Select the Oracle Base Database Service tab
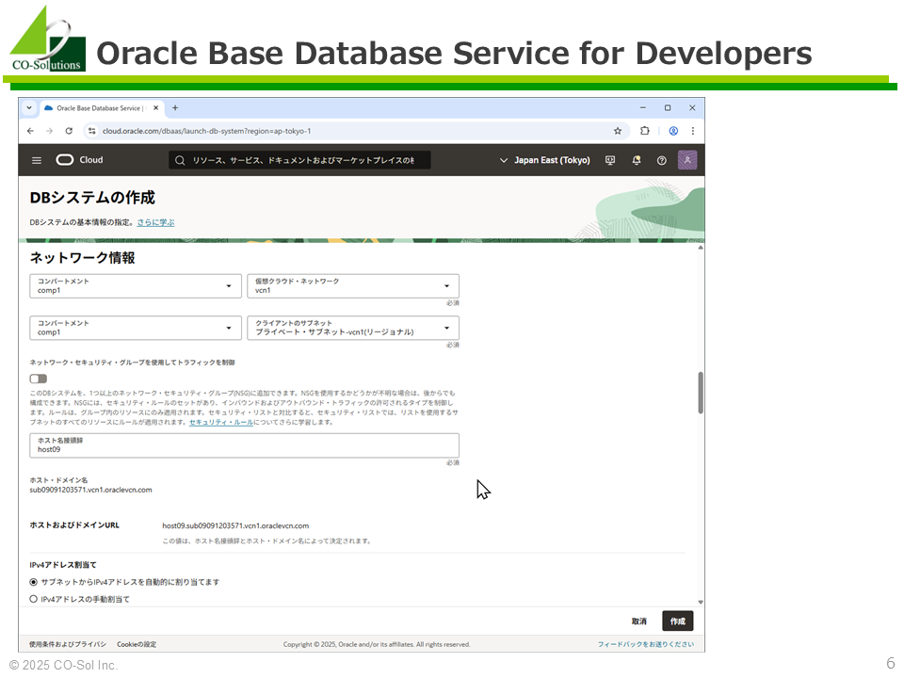Image resolution: width=904 pixels, height=678 pixels. pos(102,107)
